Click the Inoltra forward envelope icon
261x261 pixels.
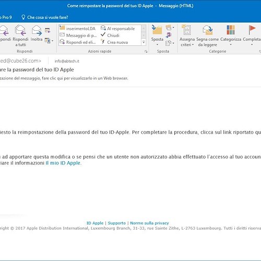(37, 30)
